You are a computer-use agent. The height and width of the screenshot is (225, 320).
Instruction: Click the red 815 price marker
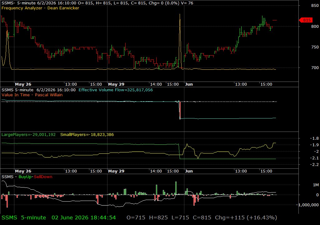pyautogui.click(x=306, y=20)
